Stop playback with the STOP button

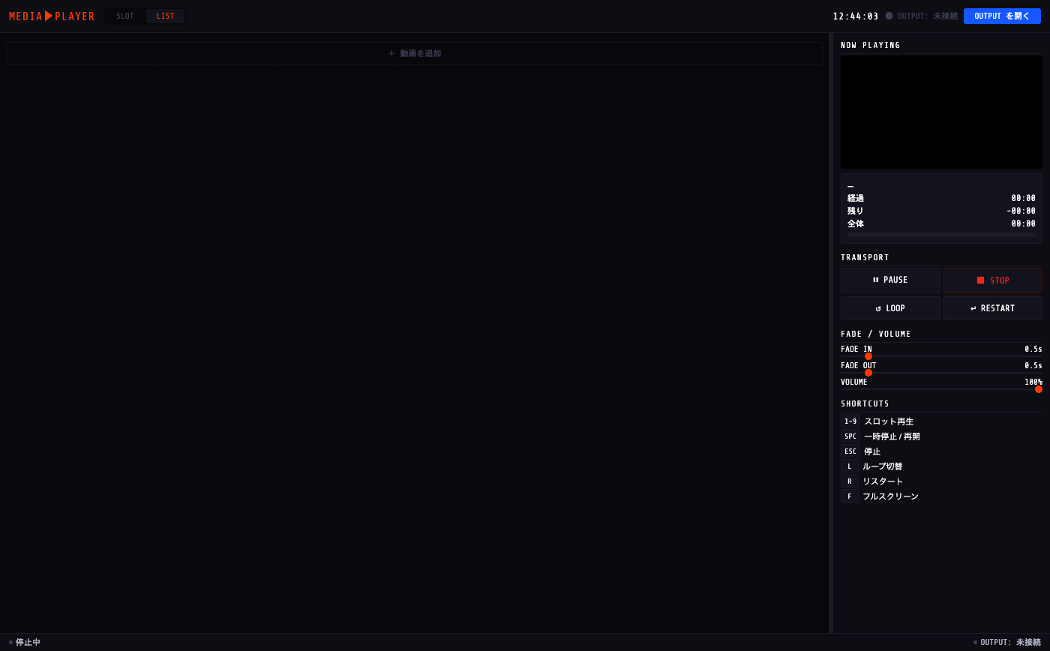pos(993,280)
